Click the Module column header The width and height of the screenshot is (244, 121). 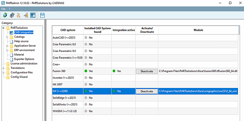(198, 30)
